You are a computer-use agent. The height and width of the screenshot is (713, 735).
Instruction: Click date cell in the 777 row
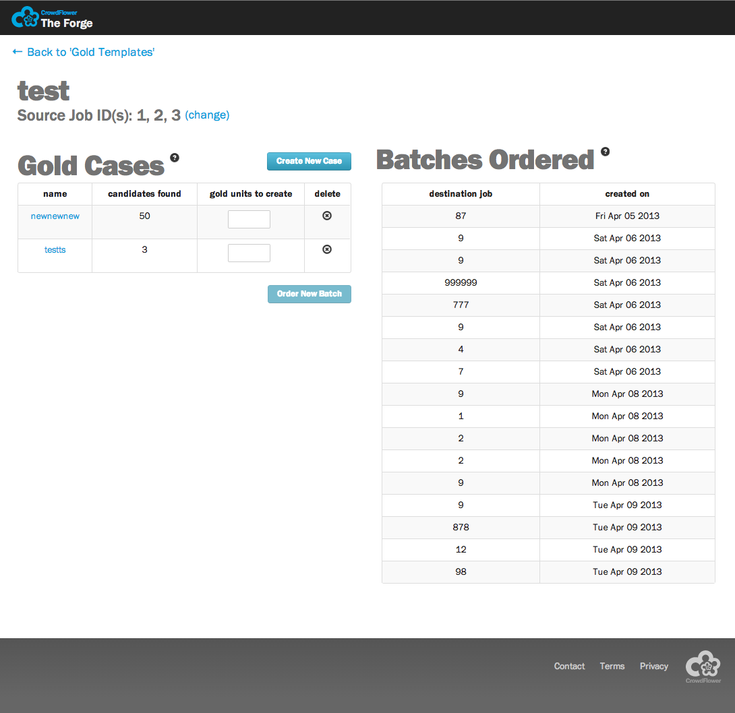627,305
